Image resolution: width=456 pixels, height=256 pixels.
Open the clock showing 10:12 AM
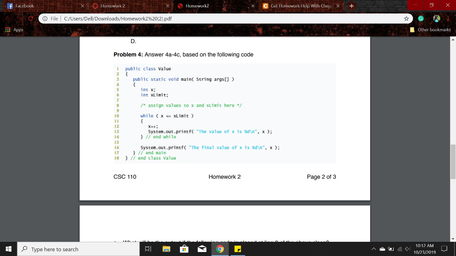tap(424, 249)
